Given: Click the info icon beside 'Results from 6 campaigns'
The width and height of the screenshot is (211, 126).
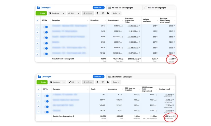Looking at the screenshot, I should tap(73, 59).
